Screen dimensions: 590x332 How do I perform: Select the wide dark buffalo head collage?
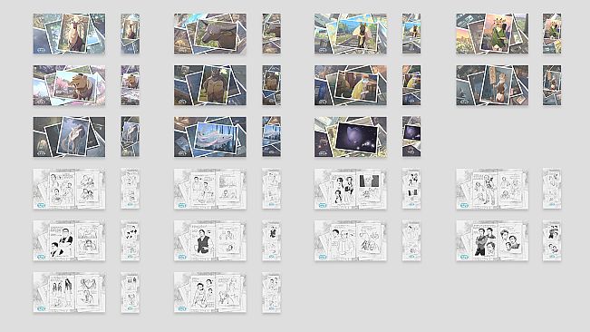click(x=210, y=34)
